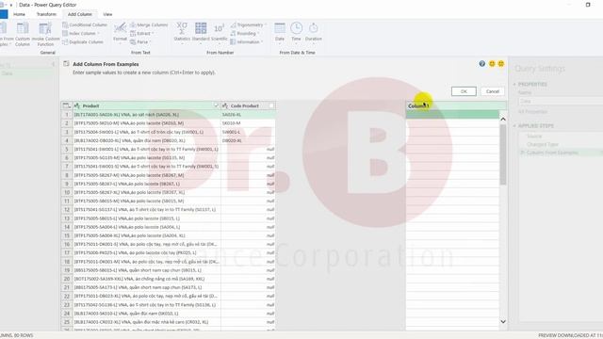Click the OK button
This screenshot has width=603, height=339.
tap(464, 91)
